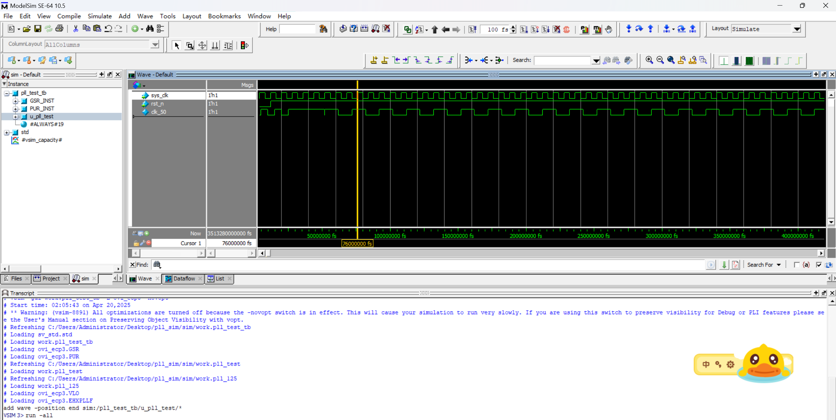Toggle the checked box in Find bar

tap(819, 265)
